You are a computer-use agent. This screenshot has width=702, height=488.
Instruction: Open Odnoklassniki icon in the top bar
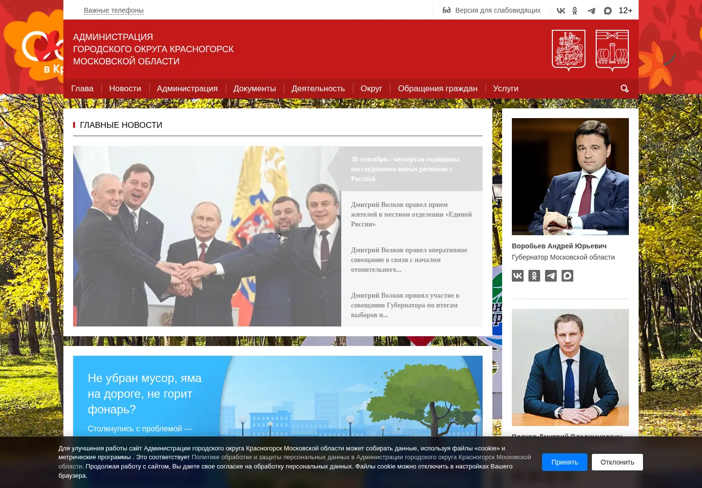tap(575, 10)
